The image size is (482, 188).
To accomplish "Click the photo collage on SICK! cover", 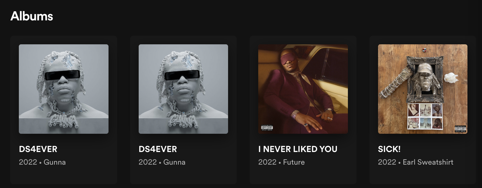I will 425,116.
